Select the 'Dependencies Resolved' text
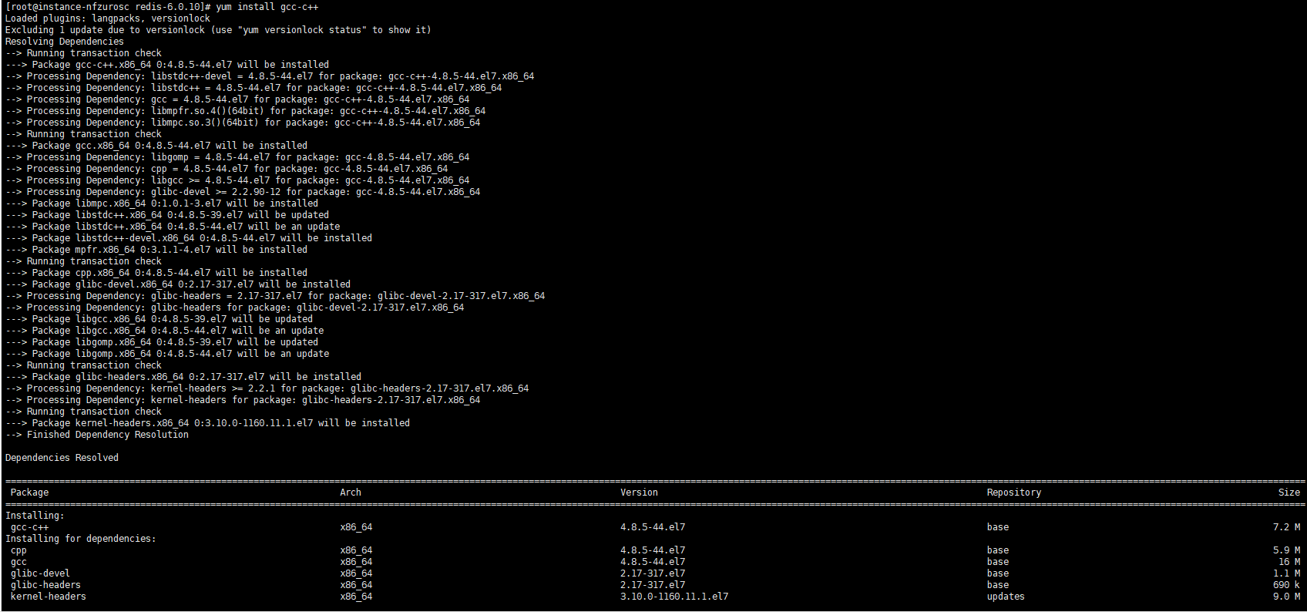Image resolution: width=1307 pixels, height=612 pixels. click(x=62, y=458)
